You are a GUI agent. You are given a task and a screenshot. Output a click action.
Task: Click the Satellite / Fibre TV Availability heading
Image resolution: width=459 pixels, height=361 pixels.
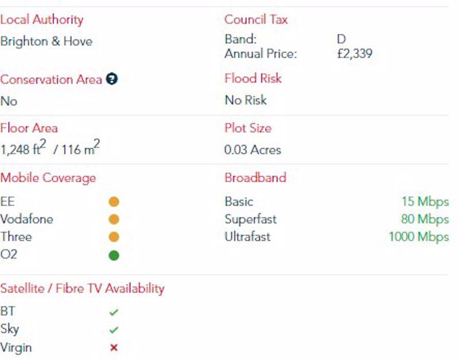click(x=82, y=288)
